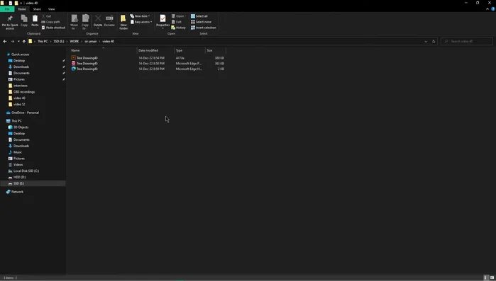Click WORK in the address breadcrumb
This screenshot has height=281, width=496.
[x=75, y=41]
